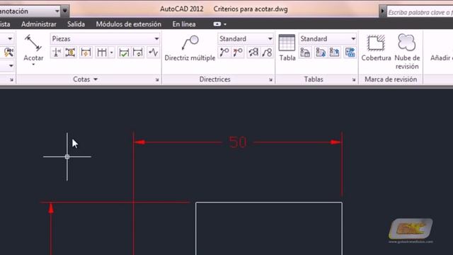Open the Piezas dimension style dropdown
The width and height of the screenshot is (453, 255).
(105, 39)
